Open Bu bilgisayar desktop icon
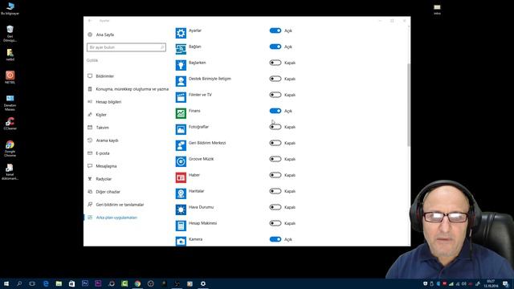514x289 pixels. 10,9
